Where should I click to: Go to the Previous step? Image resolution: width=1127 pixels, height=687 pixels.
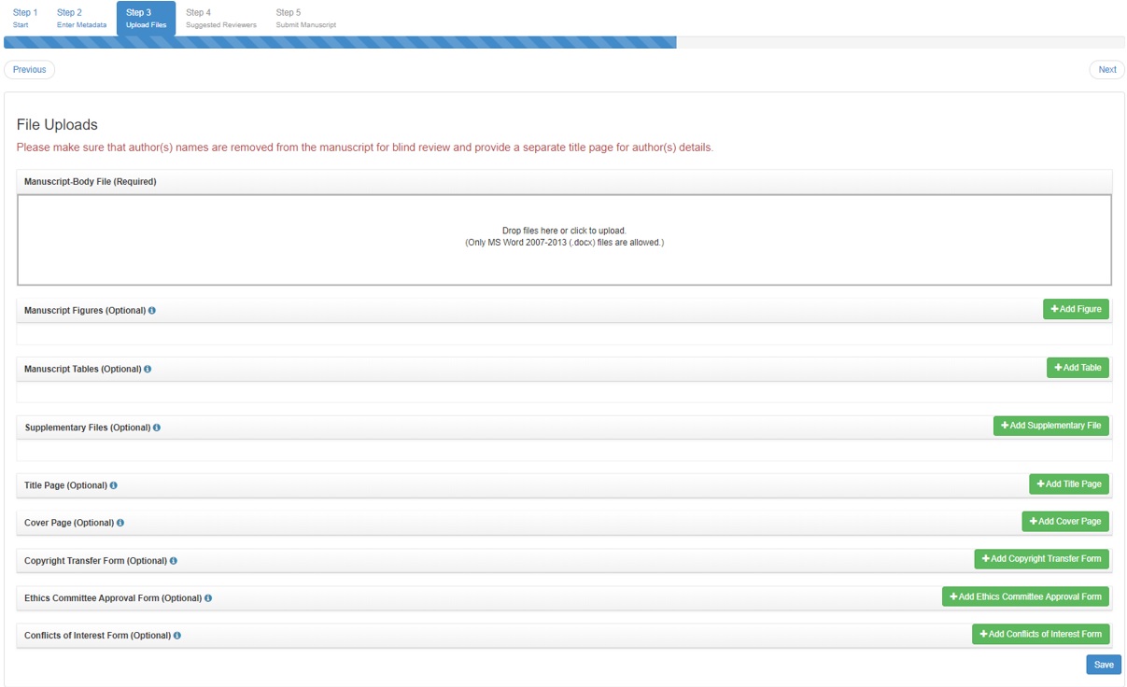pyautogui.click(x=30, y=70)
